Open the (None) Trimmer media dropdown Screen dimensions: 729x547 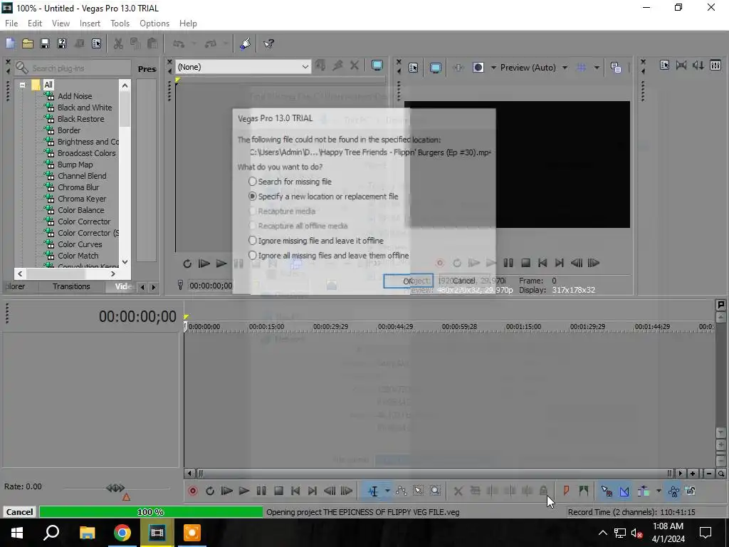(243, 67)
